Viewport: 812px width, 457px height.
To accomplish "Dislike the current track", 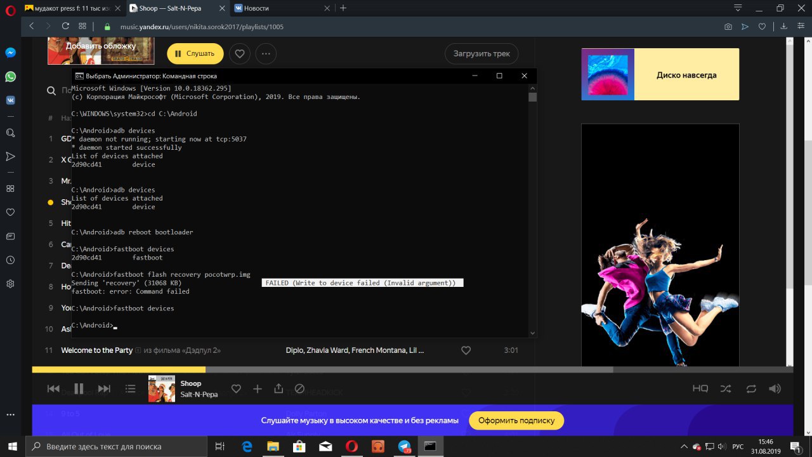I will (299, 388).
